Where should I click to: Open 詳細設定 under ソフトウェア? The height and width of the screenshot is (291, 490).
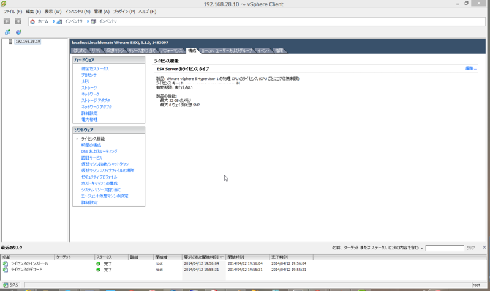click(89, 202)
